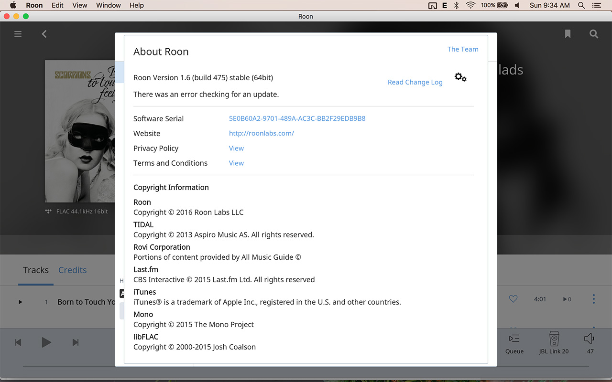
Task: Open the hamburger navigation menu
Action: coord(18,34)
